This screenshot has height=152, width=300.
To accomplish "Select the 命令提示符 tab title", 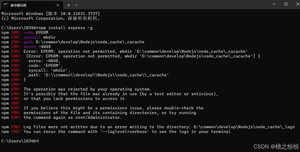I will point(18,5).
